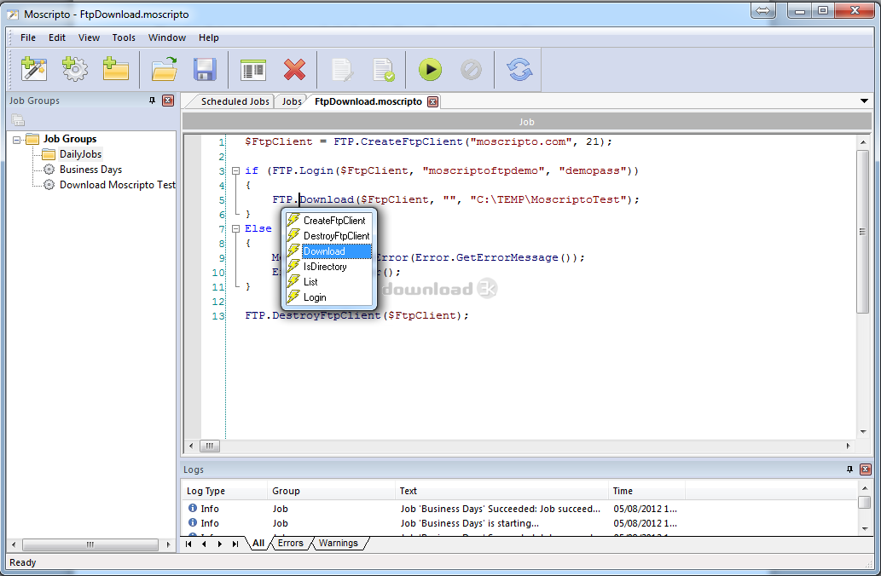Viewport: 881px width, 576px height.
Task: Collapse the Job Groups tree root
Action: coord(17,139)
